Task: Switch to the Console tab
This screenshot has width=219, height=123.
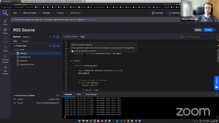Action: click(x=68, y=94)
